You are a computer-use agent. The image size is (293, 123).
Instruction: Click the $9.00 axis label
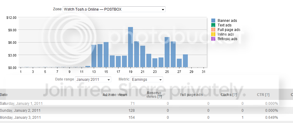[x=12, y=30]
